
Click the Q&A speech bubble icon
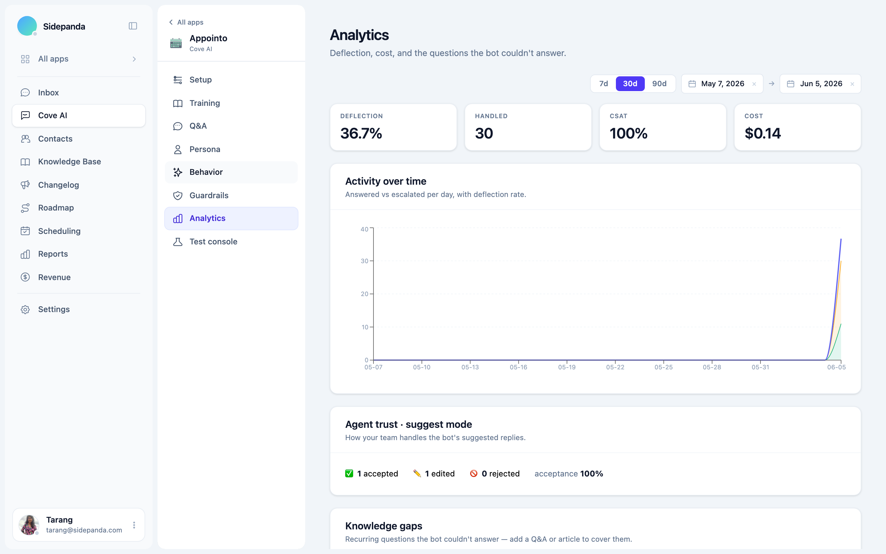[x=178, y=126]
